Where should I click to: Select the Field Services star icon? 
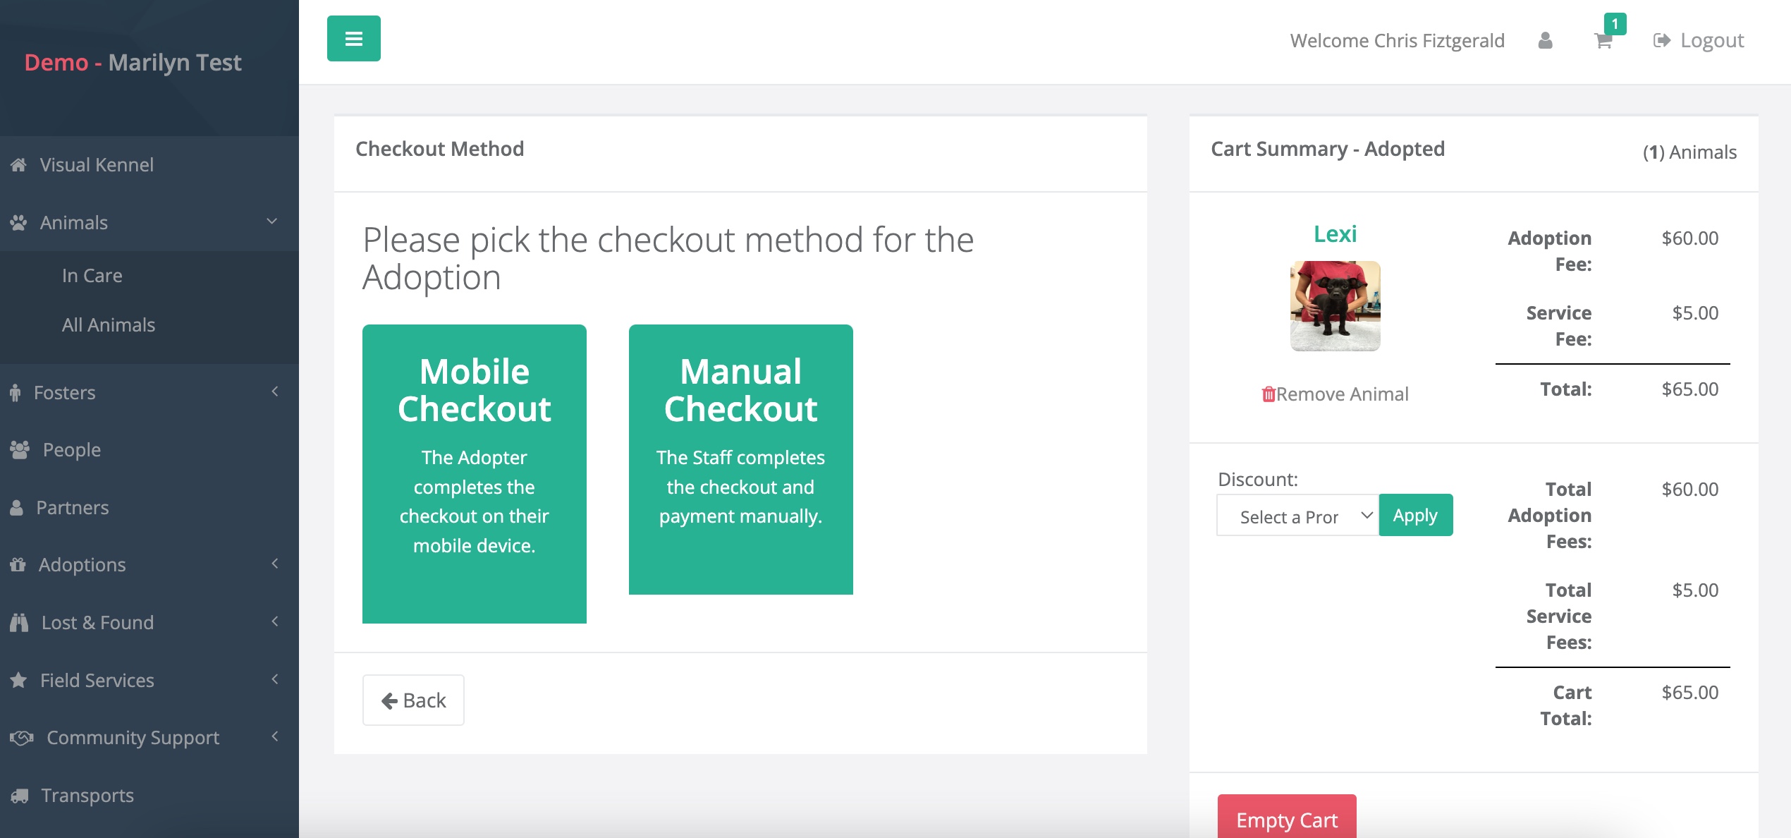point(18,679)
